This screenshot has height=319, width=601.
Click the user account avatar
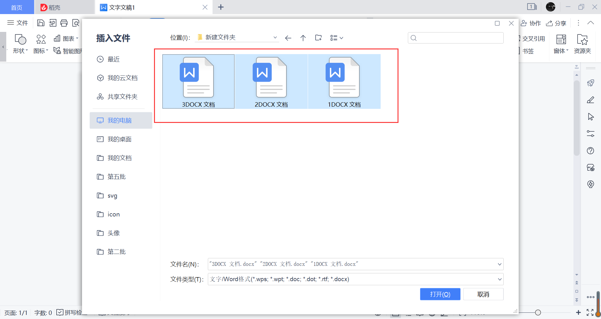coord(551,7)
